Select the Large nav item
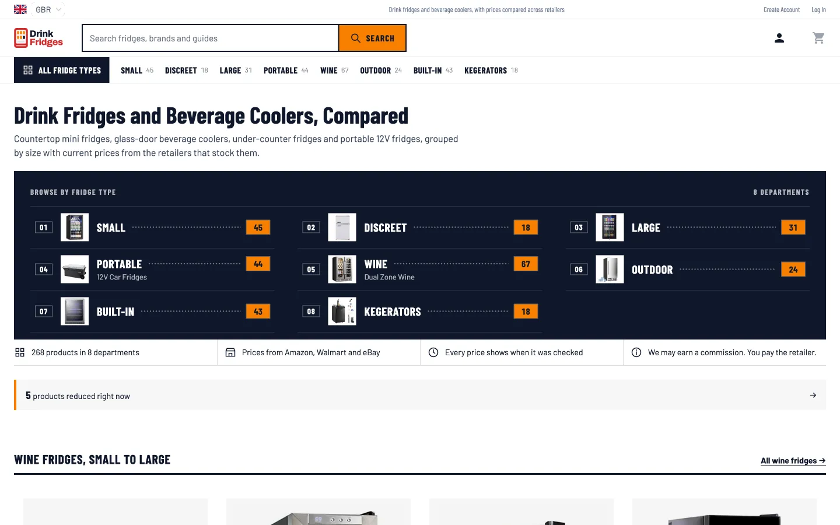The width and height of the screenshot is (840, 525). pyautogui.click(x=236, y=70)
